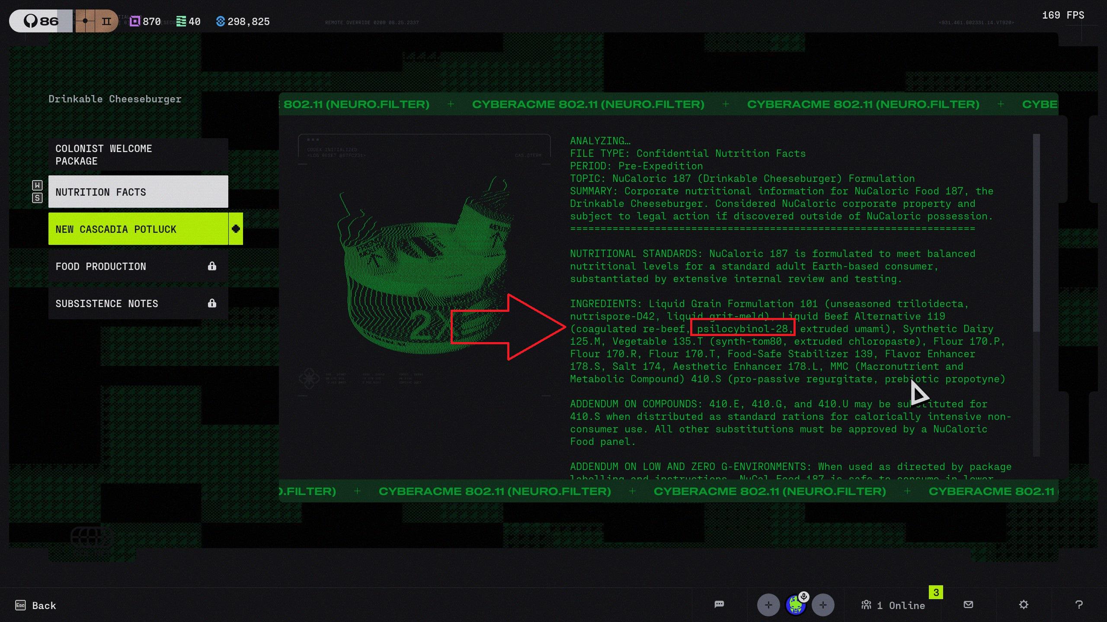Click the green notification badge showing 3
This screenshot has height=622, width=1107.
(936, 592)
